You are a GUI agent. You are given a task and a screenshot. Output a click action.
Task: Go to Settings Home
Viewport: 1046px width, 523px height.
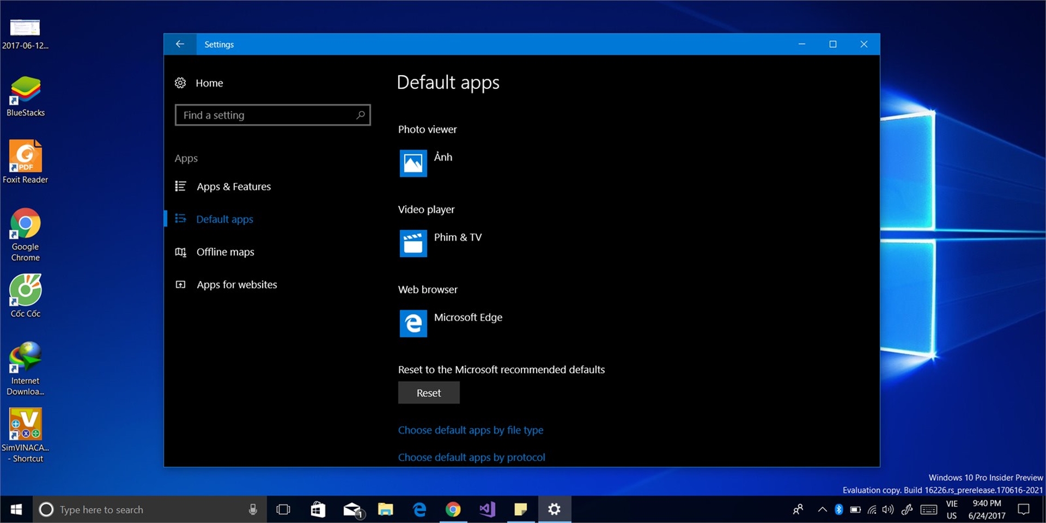(x=209, y=83)
